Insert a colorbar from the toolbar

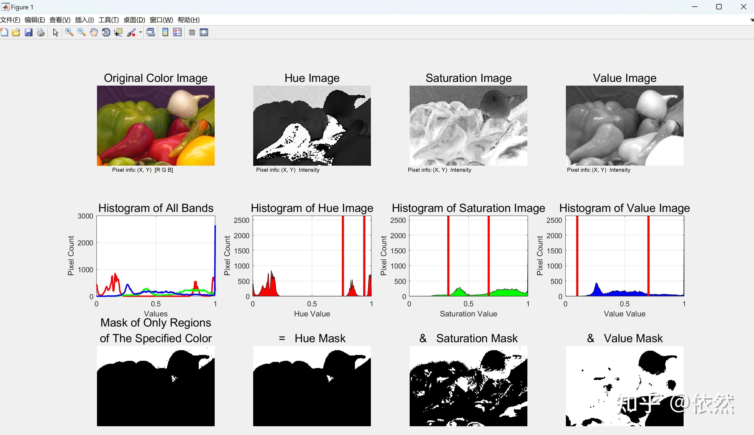(165, 32)
